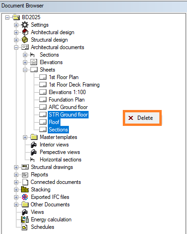
Task: Choose Delete from the context menu
Action: (142, 118)
